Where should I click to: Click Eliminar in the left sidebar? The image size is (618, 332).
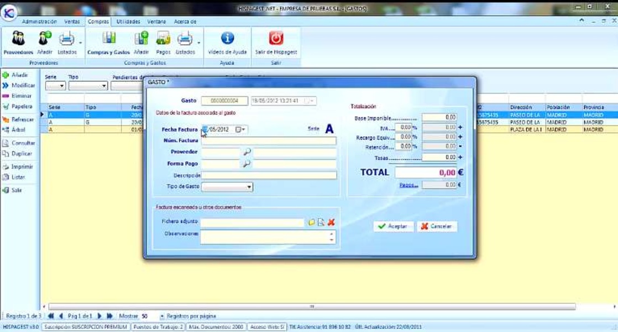(x=17, y=96)
